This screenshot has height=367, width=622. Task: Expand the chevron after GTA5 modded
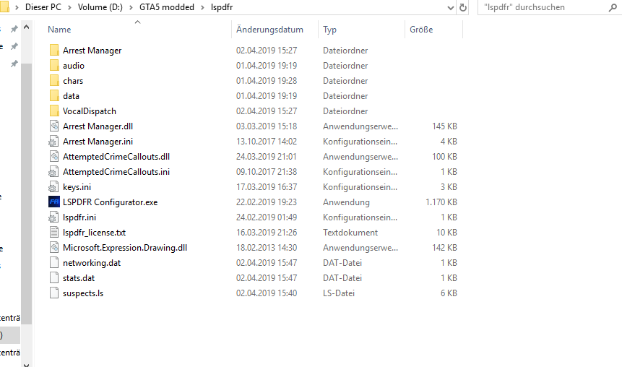click(202, 7)
